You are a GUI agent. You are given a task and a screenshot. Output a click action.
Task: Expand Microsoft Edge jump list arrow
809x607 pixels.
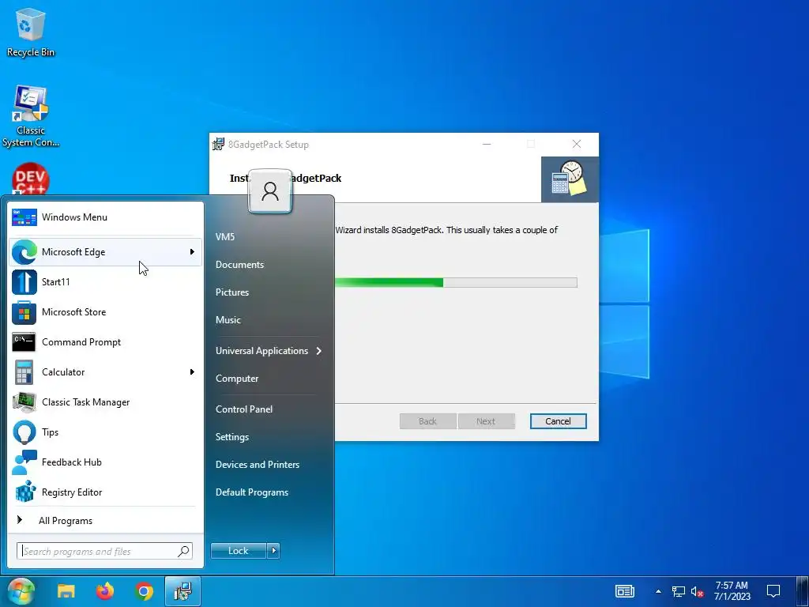click(192, 252)
